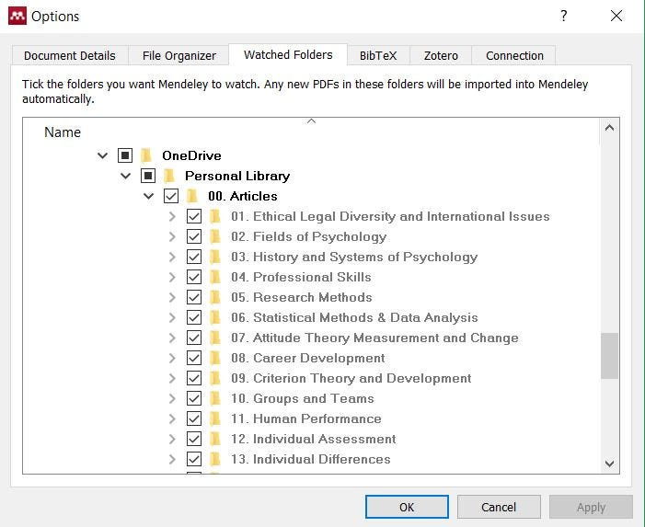Click folder icon for 04. Professional Skills
Viewport: 645px width, 527px height.
click(x=215, y=277)
